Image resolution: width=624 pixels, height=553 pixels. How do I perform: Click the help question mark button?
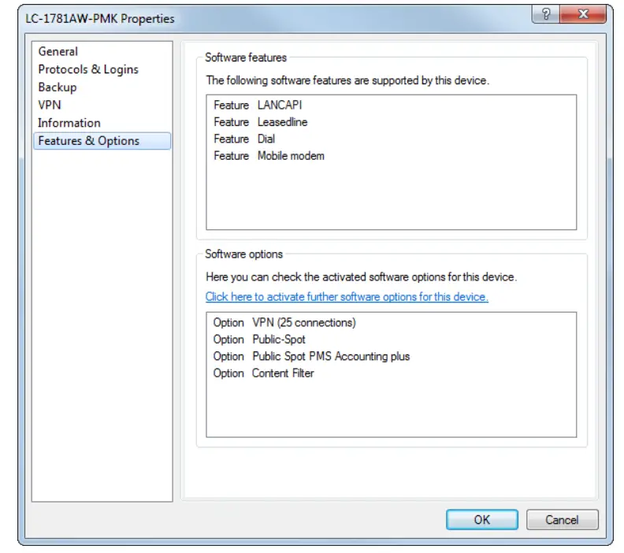pyautogui.click(x=545, y=14)
